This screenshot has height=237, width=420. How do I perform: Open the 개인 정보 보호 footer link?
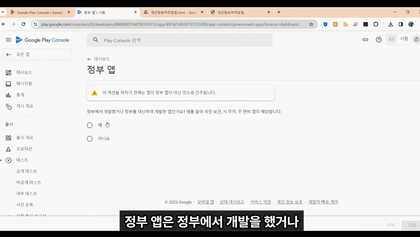(x=290, y=202)
